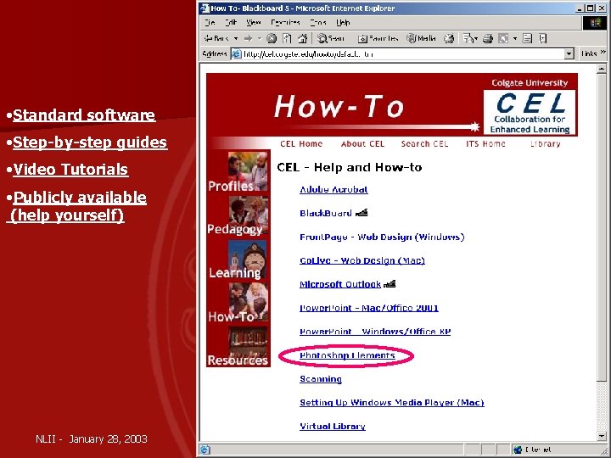This screenshot has width=611, height=458.
Task: Expand the address bar dropdown arrow
Action: [569, 53]
